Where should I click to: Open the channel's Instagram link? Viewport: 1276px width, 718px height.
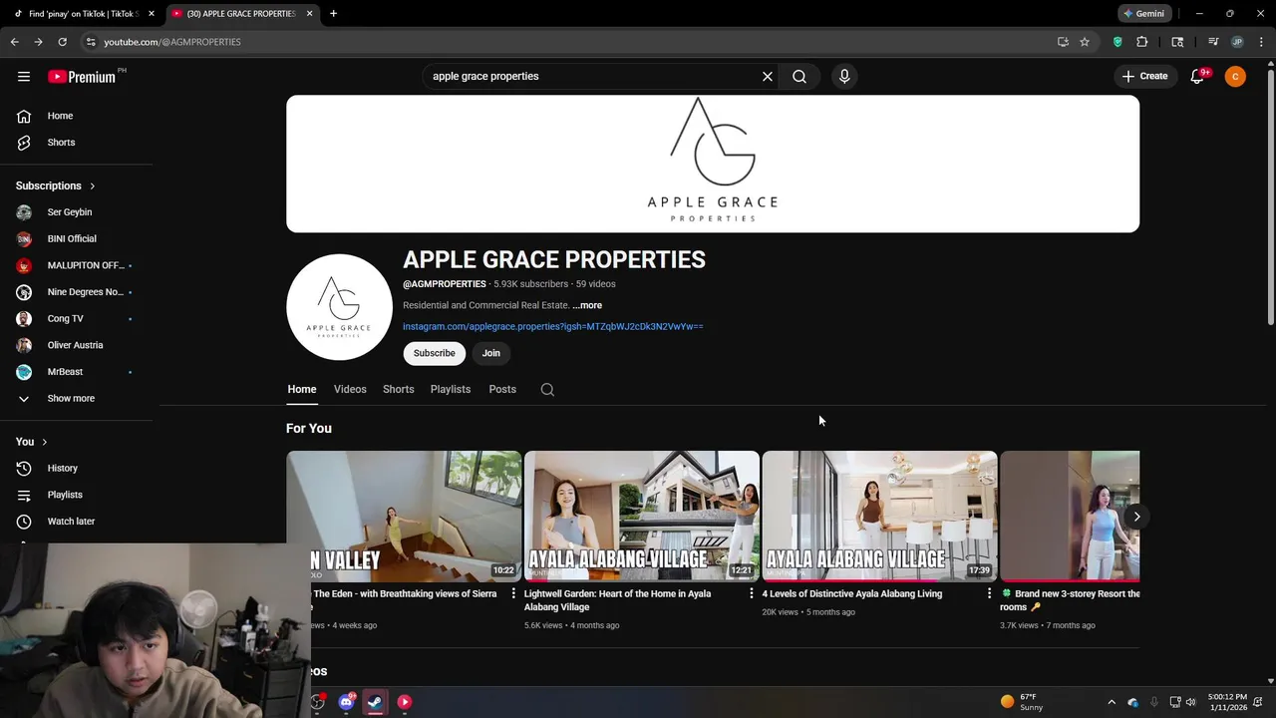(x=553, y=327)
